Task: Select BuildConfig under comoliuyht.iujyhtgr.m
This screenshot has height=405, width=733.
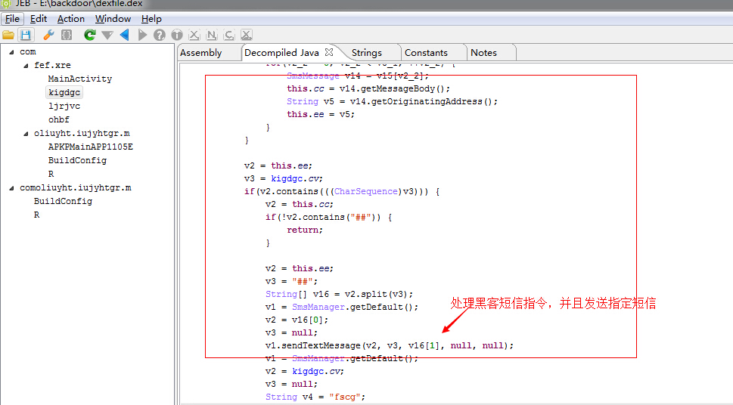Action: [x=63, y=201]
